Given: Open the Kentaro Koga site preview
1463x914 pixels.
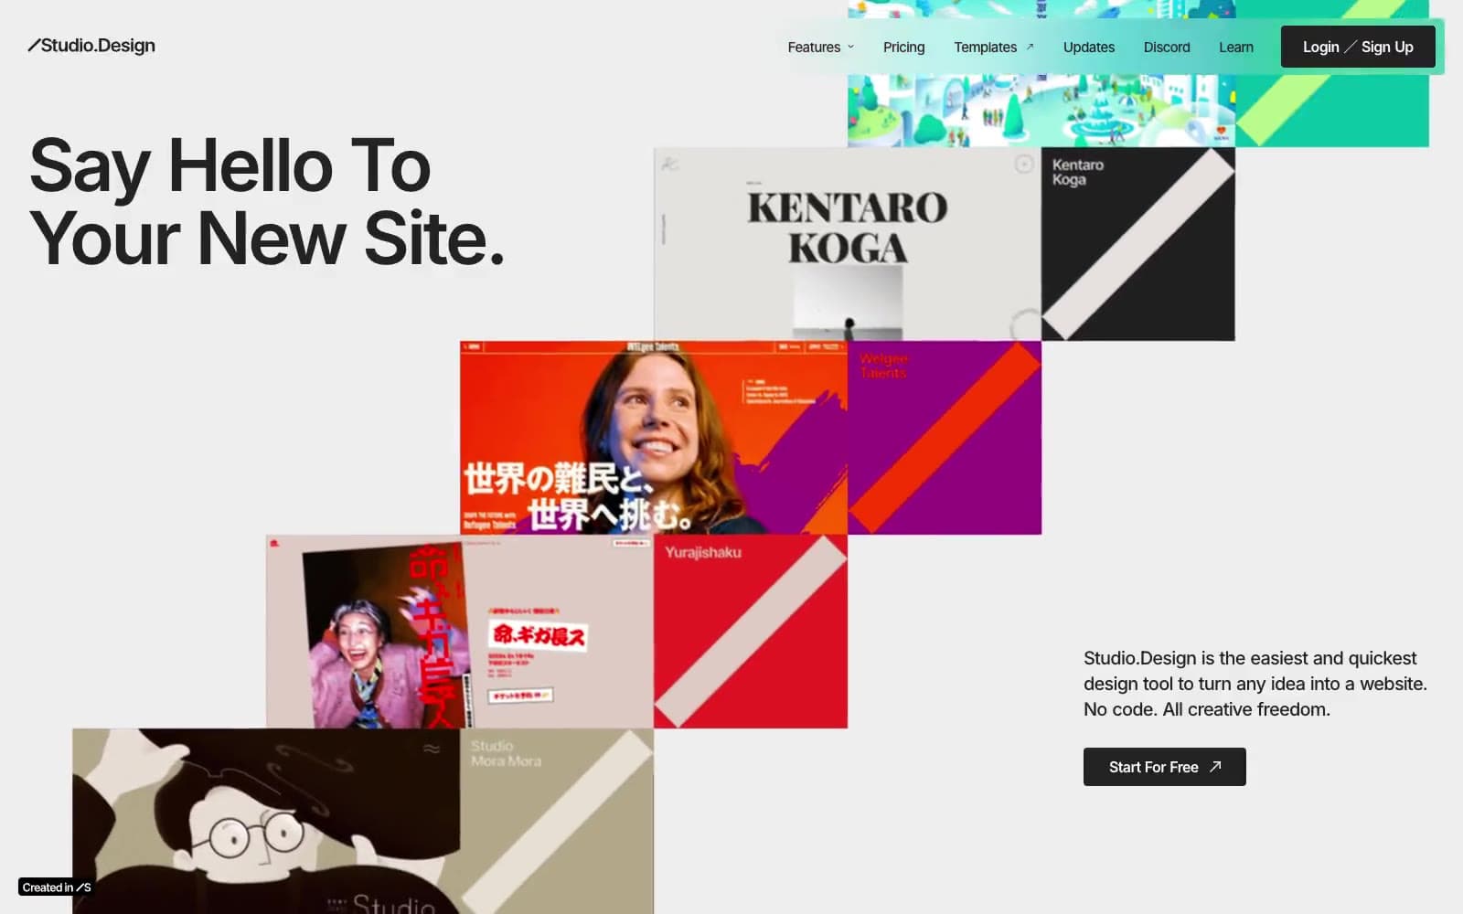Looking at the screenshot, I should pyautogui.click(x=848, y=244).
